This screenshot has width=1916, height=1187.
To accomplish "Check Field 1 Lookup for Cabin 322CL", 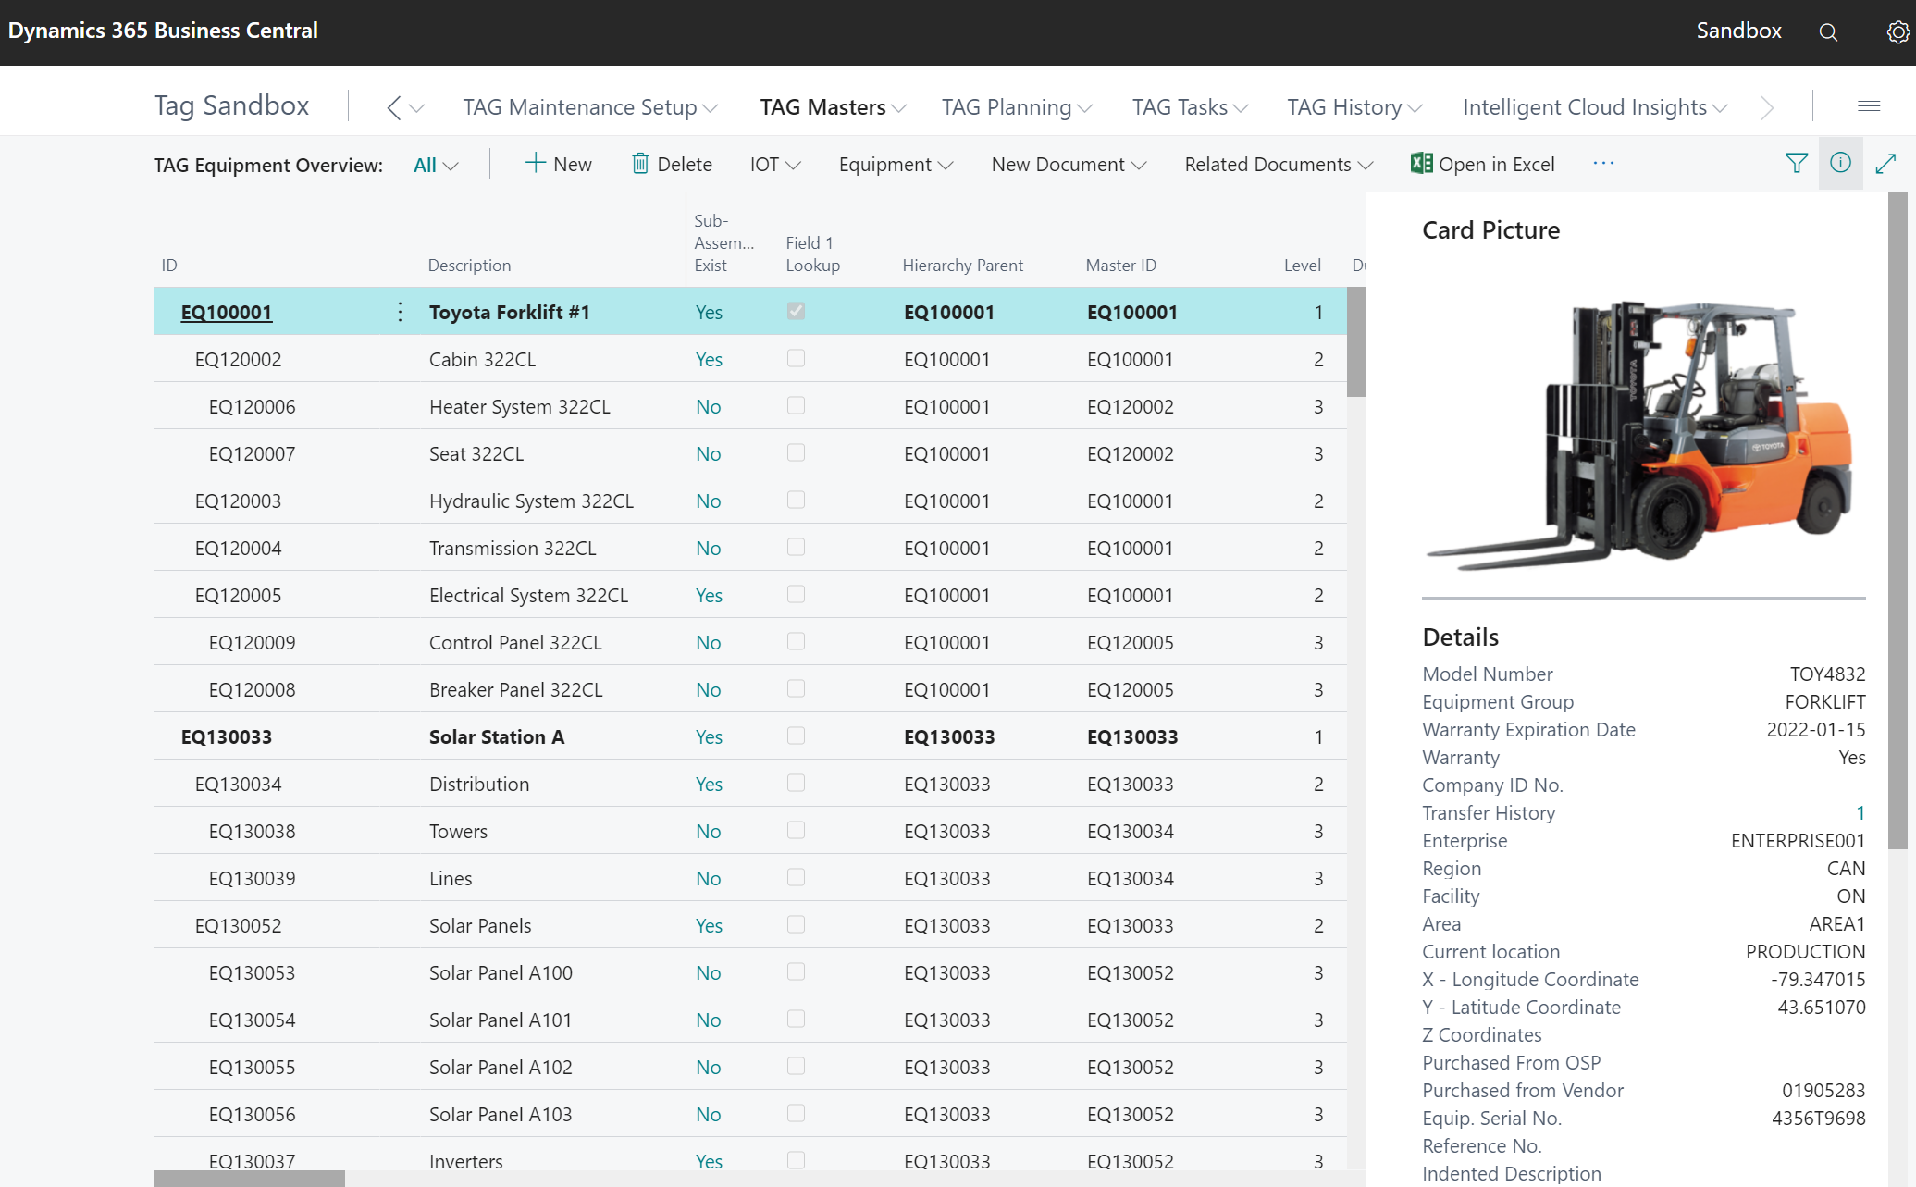I will pyautogui.click(x=796, y=358).
